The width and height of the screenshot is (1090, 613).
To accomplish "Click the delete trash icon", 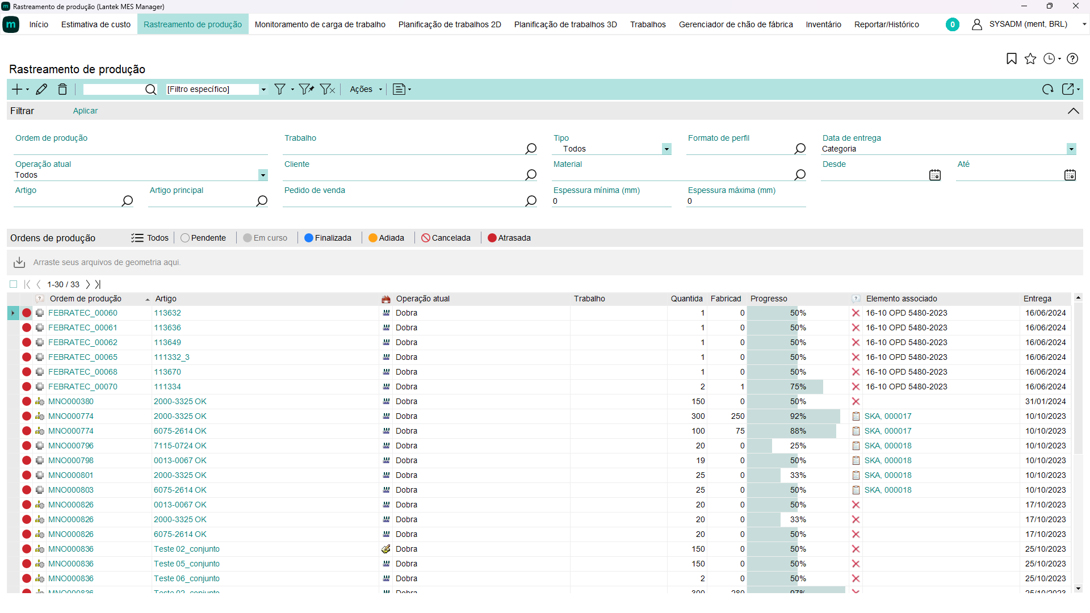I will (62, 89).
